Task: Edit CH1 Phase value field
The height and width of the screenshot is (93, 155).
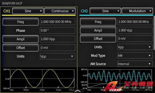Action: 57,30
